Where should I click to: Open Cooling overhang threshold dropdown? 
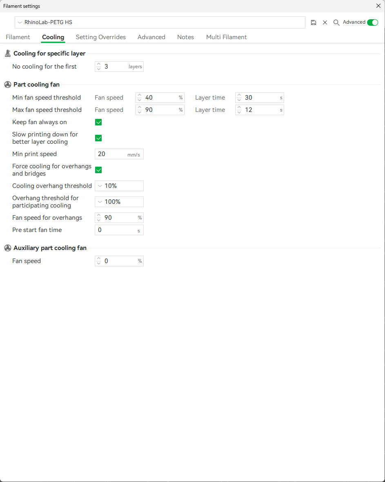point(99,186)
